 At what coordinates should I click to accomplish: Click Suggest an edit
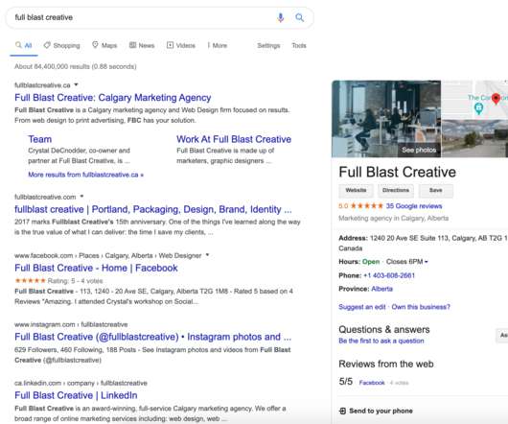[362, 307]
